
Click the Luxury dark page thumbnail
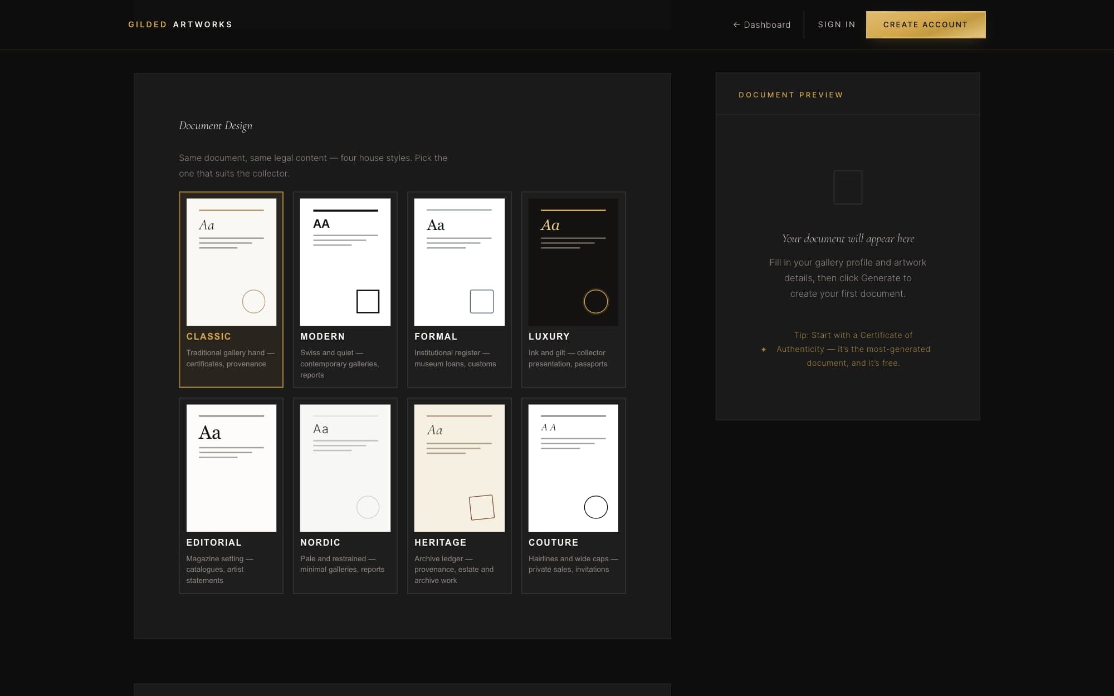click(x=573, y=262)
